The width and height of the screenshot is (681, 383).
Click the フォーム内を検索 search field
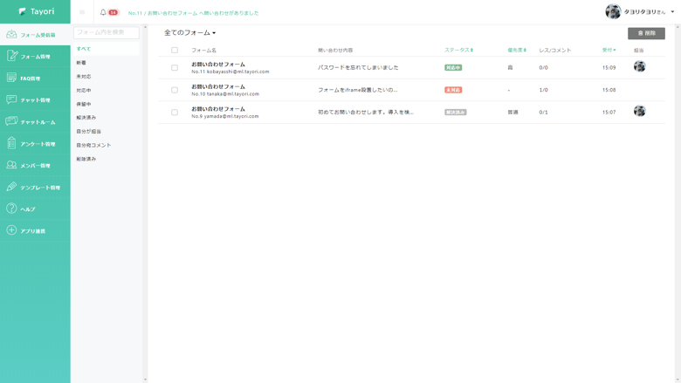106,32
